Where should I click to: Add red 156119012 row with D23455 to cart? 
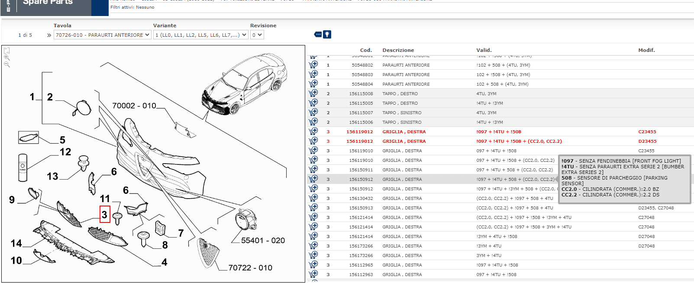[313, 141]
